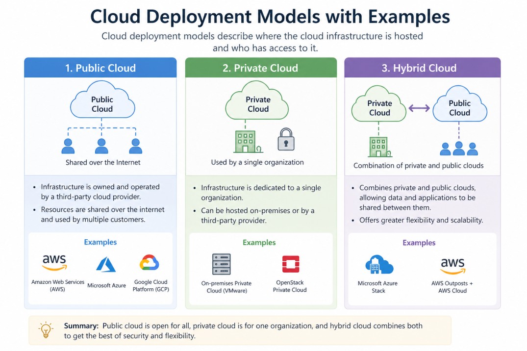Click the green Private Cloud shape in panel 2
Screen dimensions: 527x351
[257, 100]
